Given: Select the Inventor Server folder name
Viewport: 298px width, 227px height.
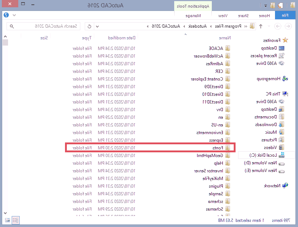Looking at the screenshot, I should coord(209,171).
